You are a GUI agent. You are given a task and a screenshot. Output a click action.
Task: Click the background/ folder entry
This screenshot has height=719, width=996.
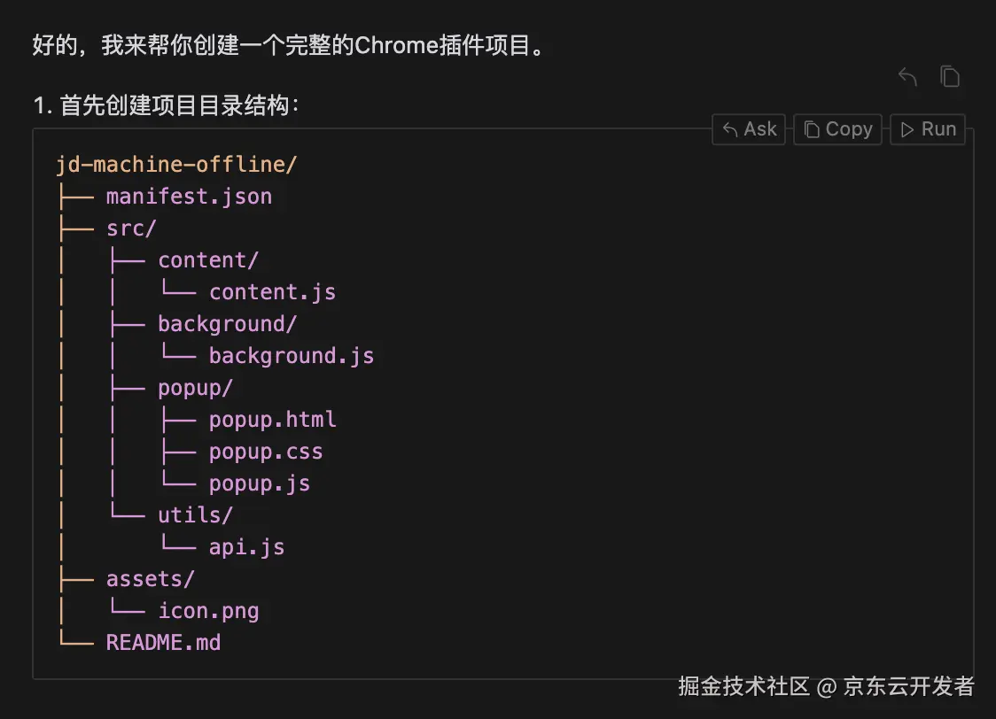tap(227, 324)
